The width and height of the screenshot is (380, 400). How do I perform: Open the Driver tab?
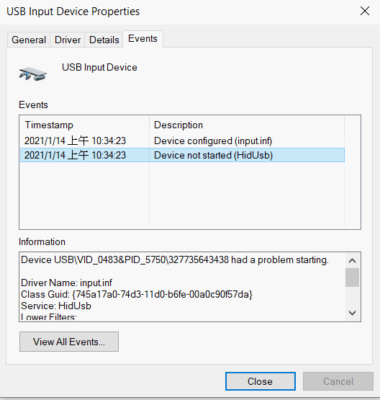68,40
